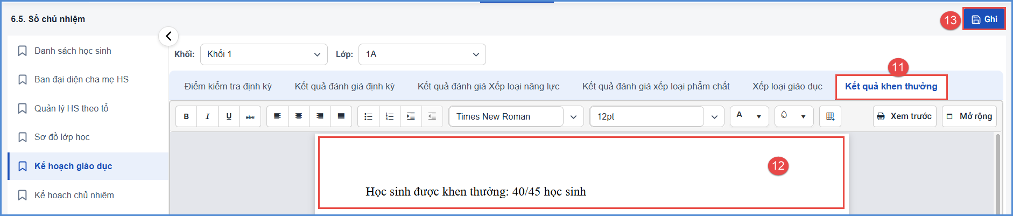Screen dimensions: 1013x216
Task: Decrease paragraph indent
Action: click(x=432, y=116)
